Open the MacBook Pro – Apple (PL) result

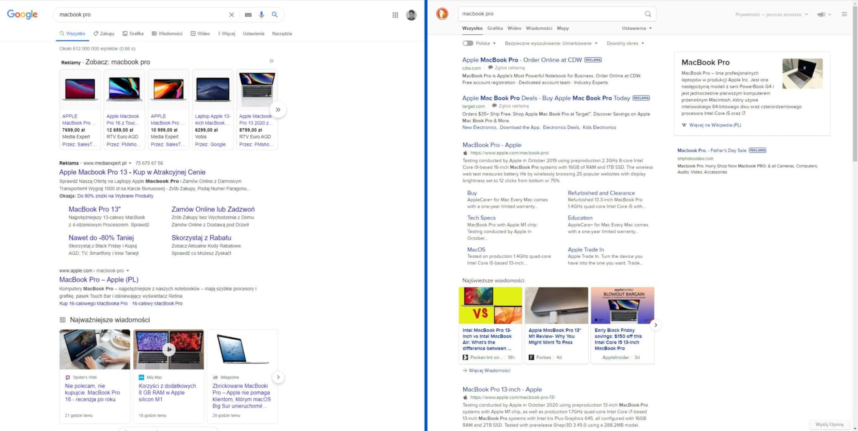pyautogui.click(x=98, y=280)
